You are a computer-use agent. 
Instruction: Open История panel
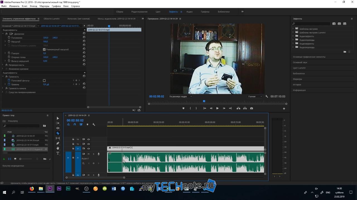click(297, 84)
